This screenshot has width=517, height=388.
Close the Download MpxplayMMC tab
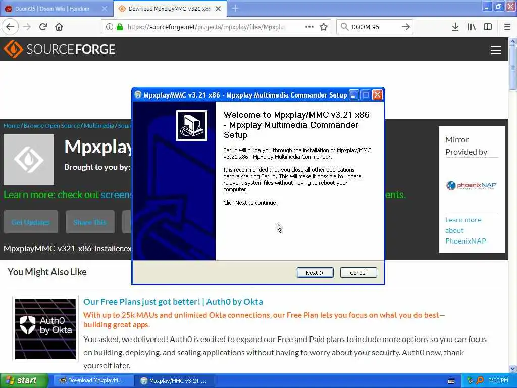(x=218, y=9)
